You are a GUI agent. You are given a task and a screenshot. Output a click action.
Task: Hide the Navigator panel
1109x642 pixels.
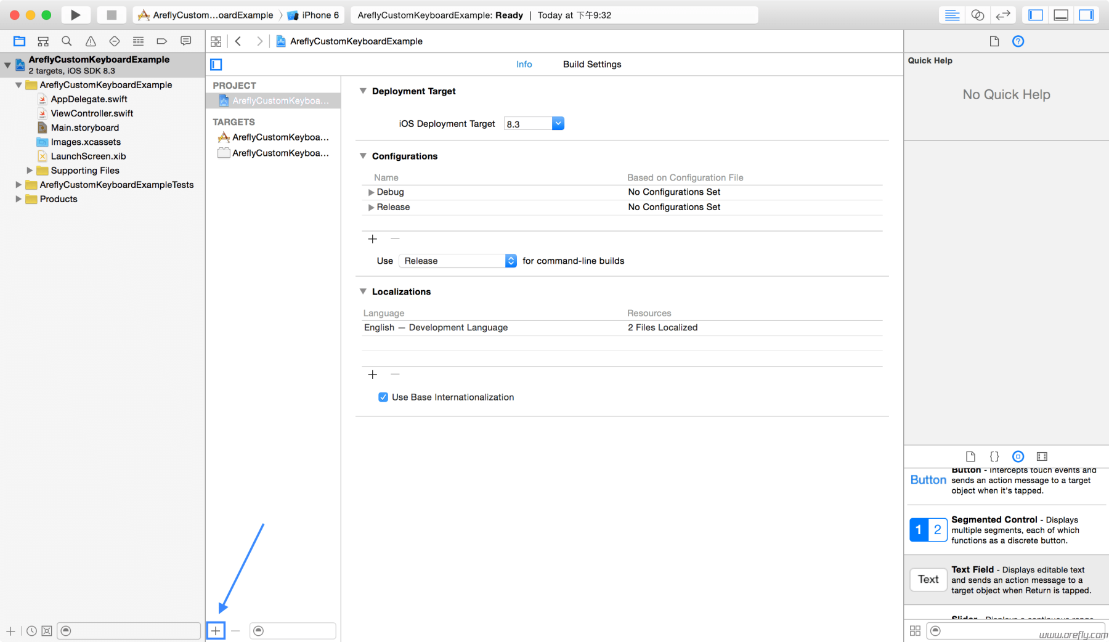[1034, 14]
